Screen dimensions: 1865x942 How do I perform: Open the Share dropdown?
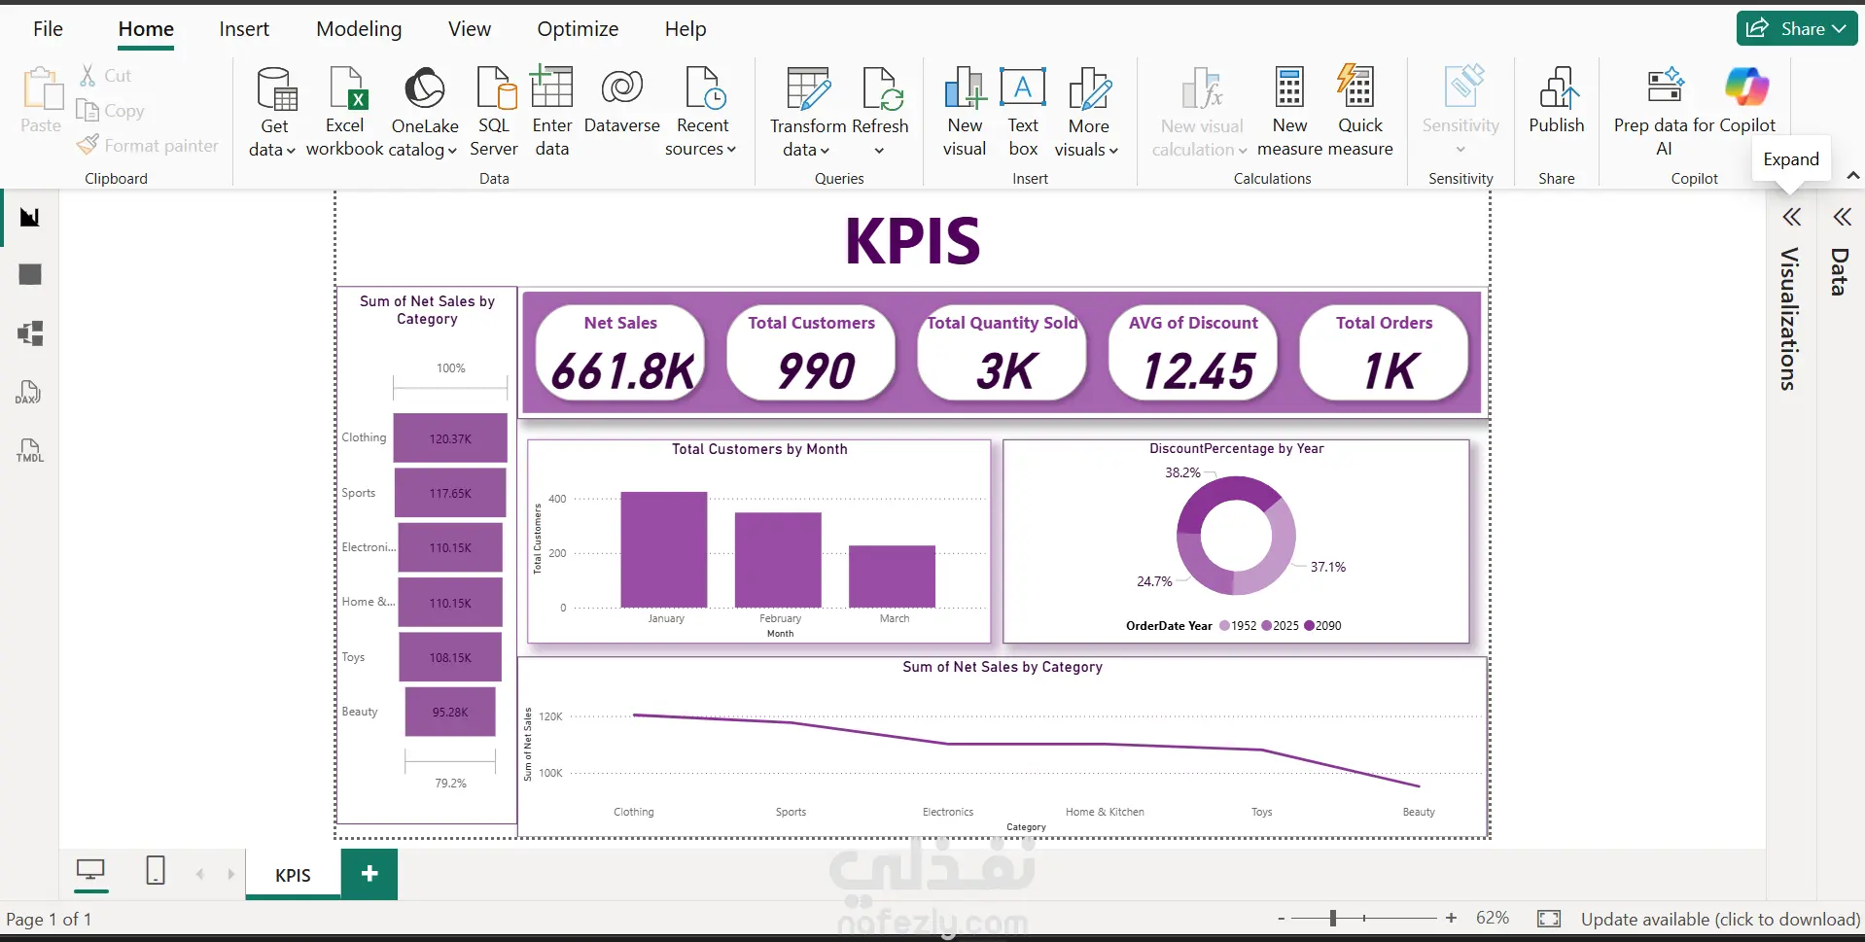(x=1840, y=29)
